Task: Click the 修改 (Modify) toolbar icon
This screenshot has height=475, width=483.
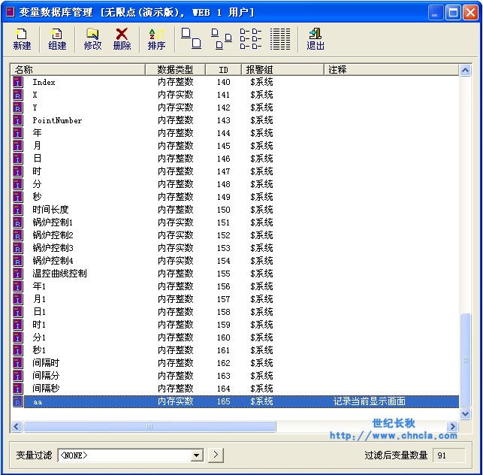Action: coord(92,39)
